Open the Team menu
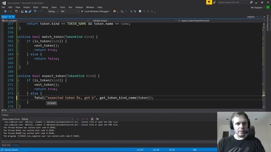 point(54,7)
